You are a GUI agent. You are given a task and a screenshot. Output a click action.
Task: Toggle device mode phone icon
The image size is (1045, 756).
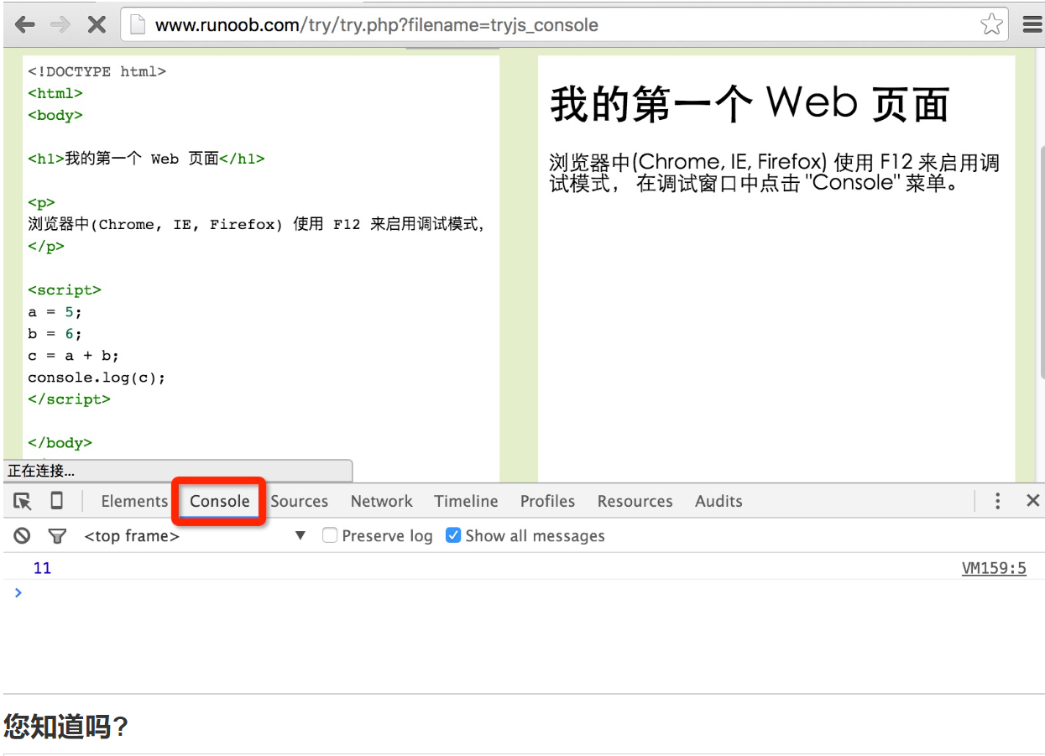click(56, 501)
